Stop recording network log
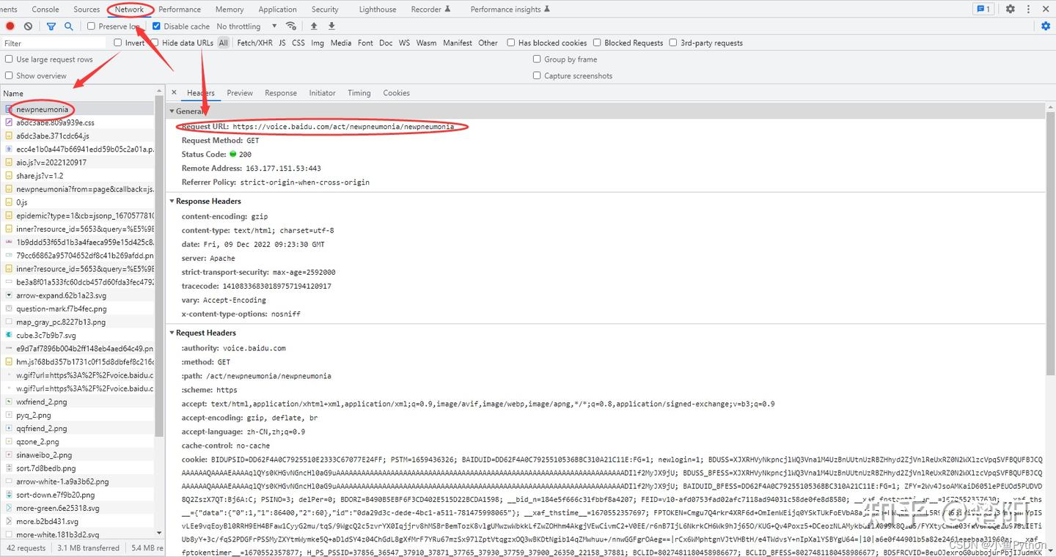Viewport: 1056px width, 557px height. point(10,26)
